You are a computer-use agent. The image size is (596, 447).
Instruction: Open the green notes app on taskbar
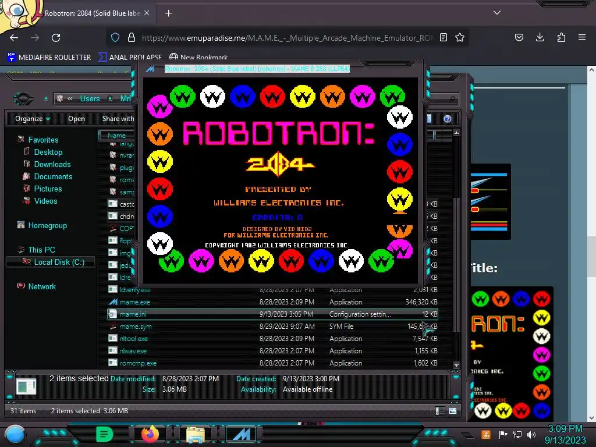point(105,434)
